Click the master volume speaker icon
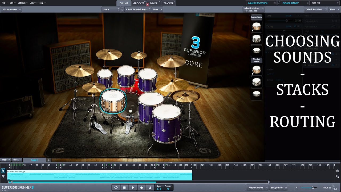The image size is (341, 192). tap(297, 188)
